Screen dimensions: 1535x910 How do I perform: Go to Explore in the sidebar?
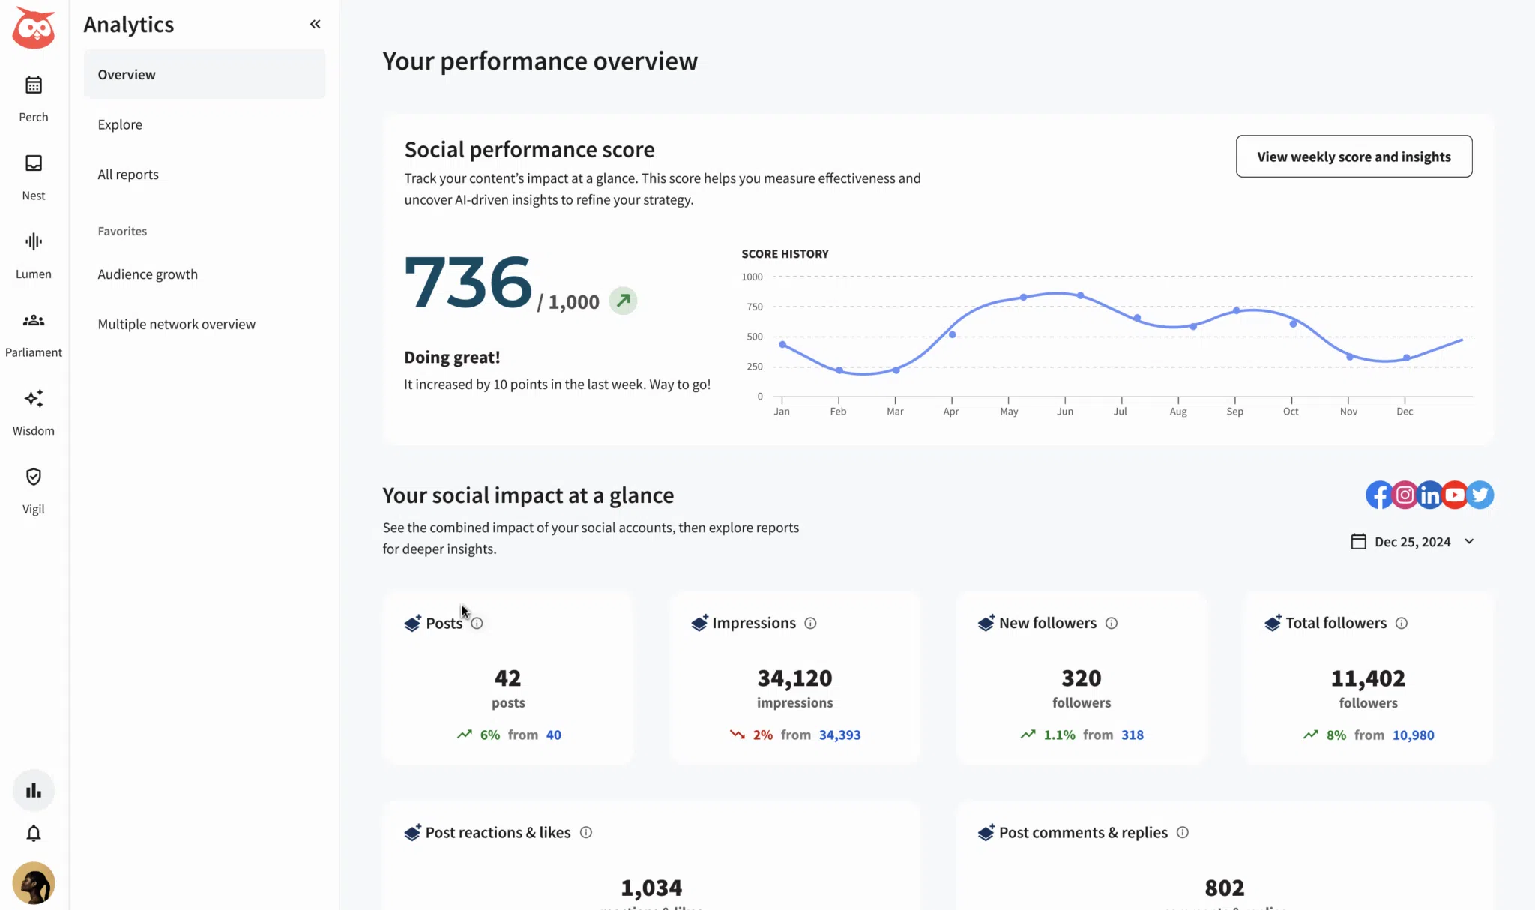pyautogui.click(x=120, y=124)
